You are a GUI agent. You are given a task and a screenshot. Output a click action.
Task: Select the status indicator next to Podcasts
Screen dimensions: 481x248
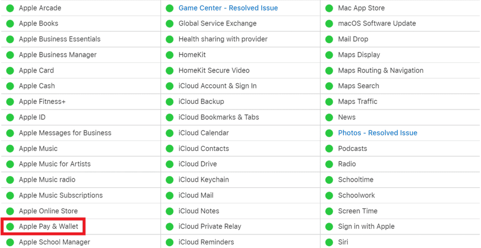click(329, 149)
